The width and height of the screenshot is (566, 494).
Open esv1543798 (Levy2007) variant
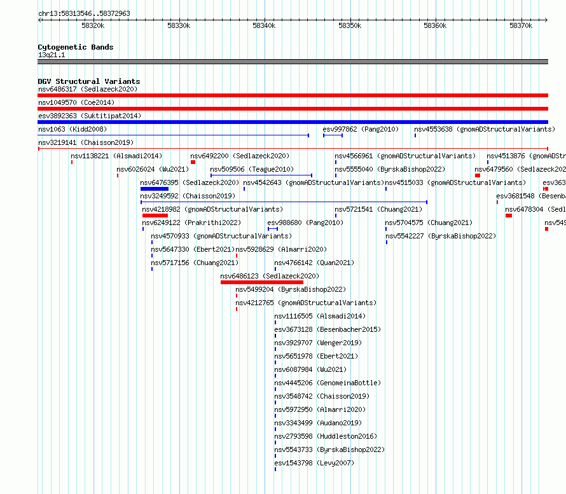pyautogui.click(x=314, y=463)
